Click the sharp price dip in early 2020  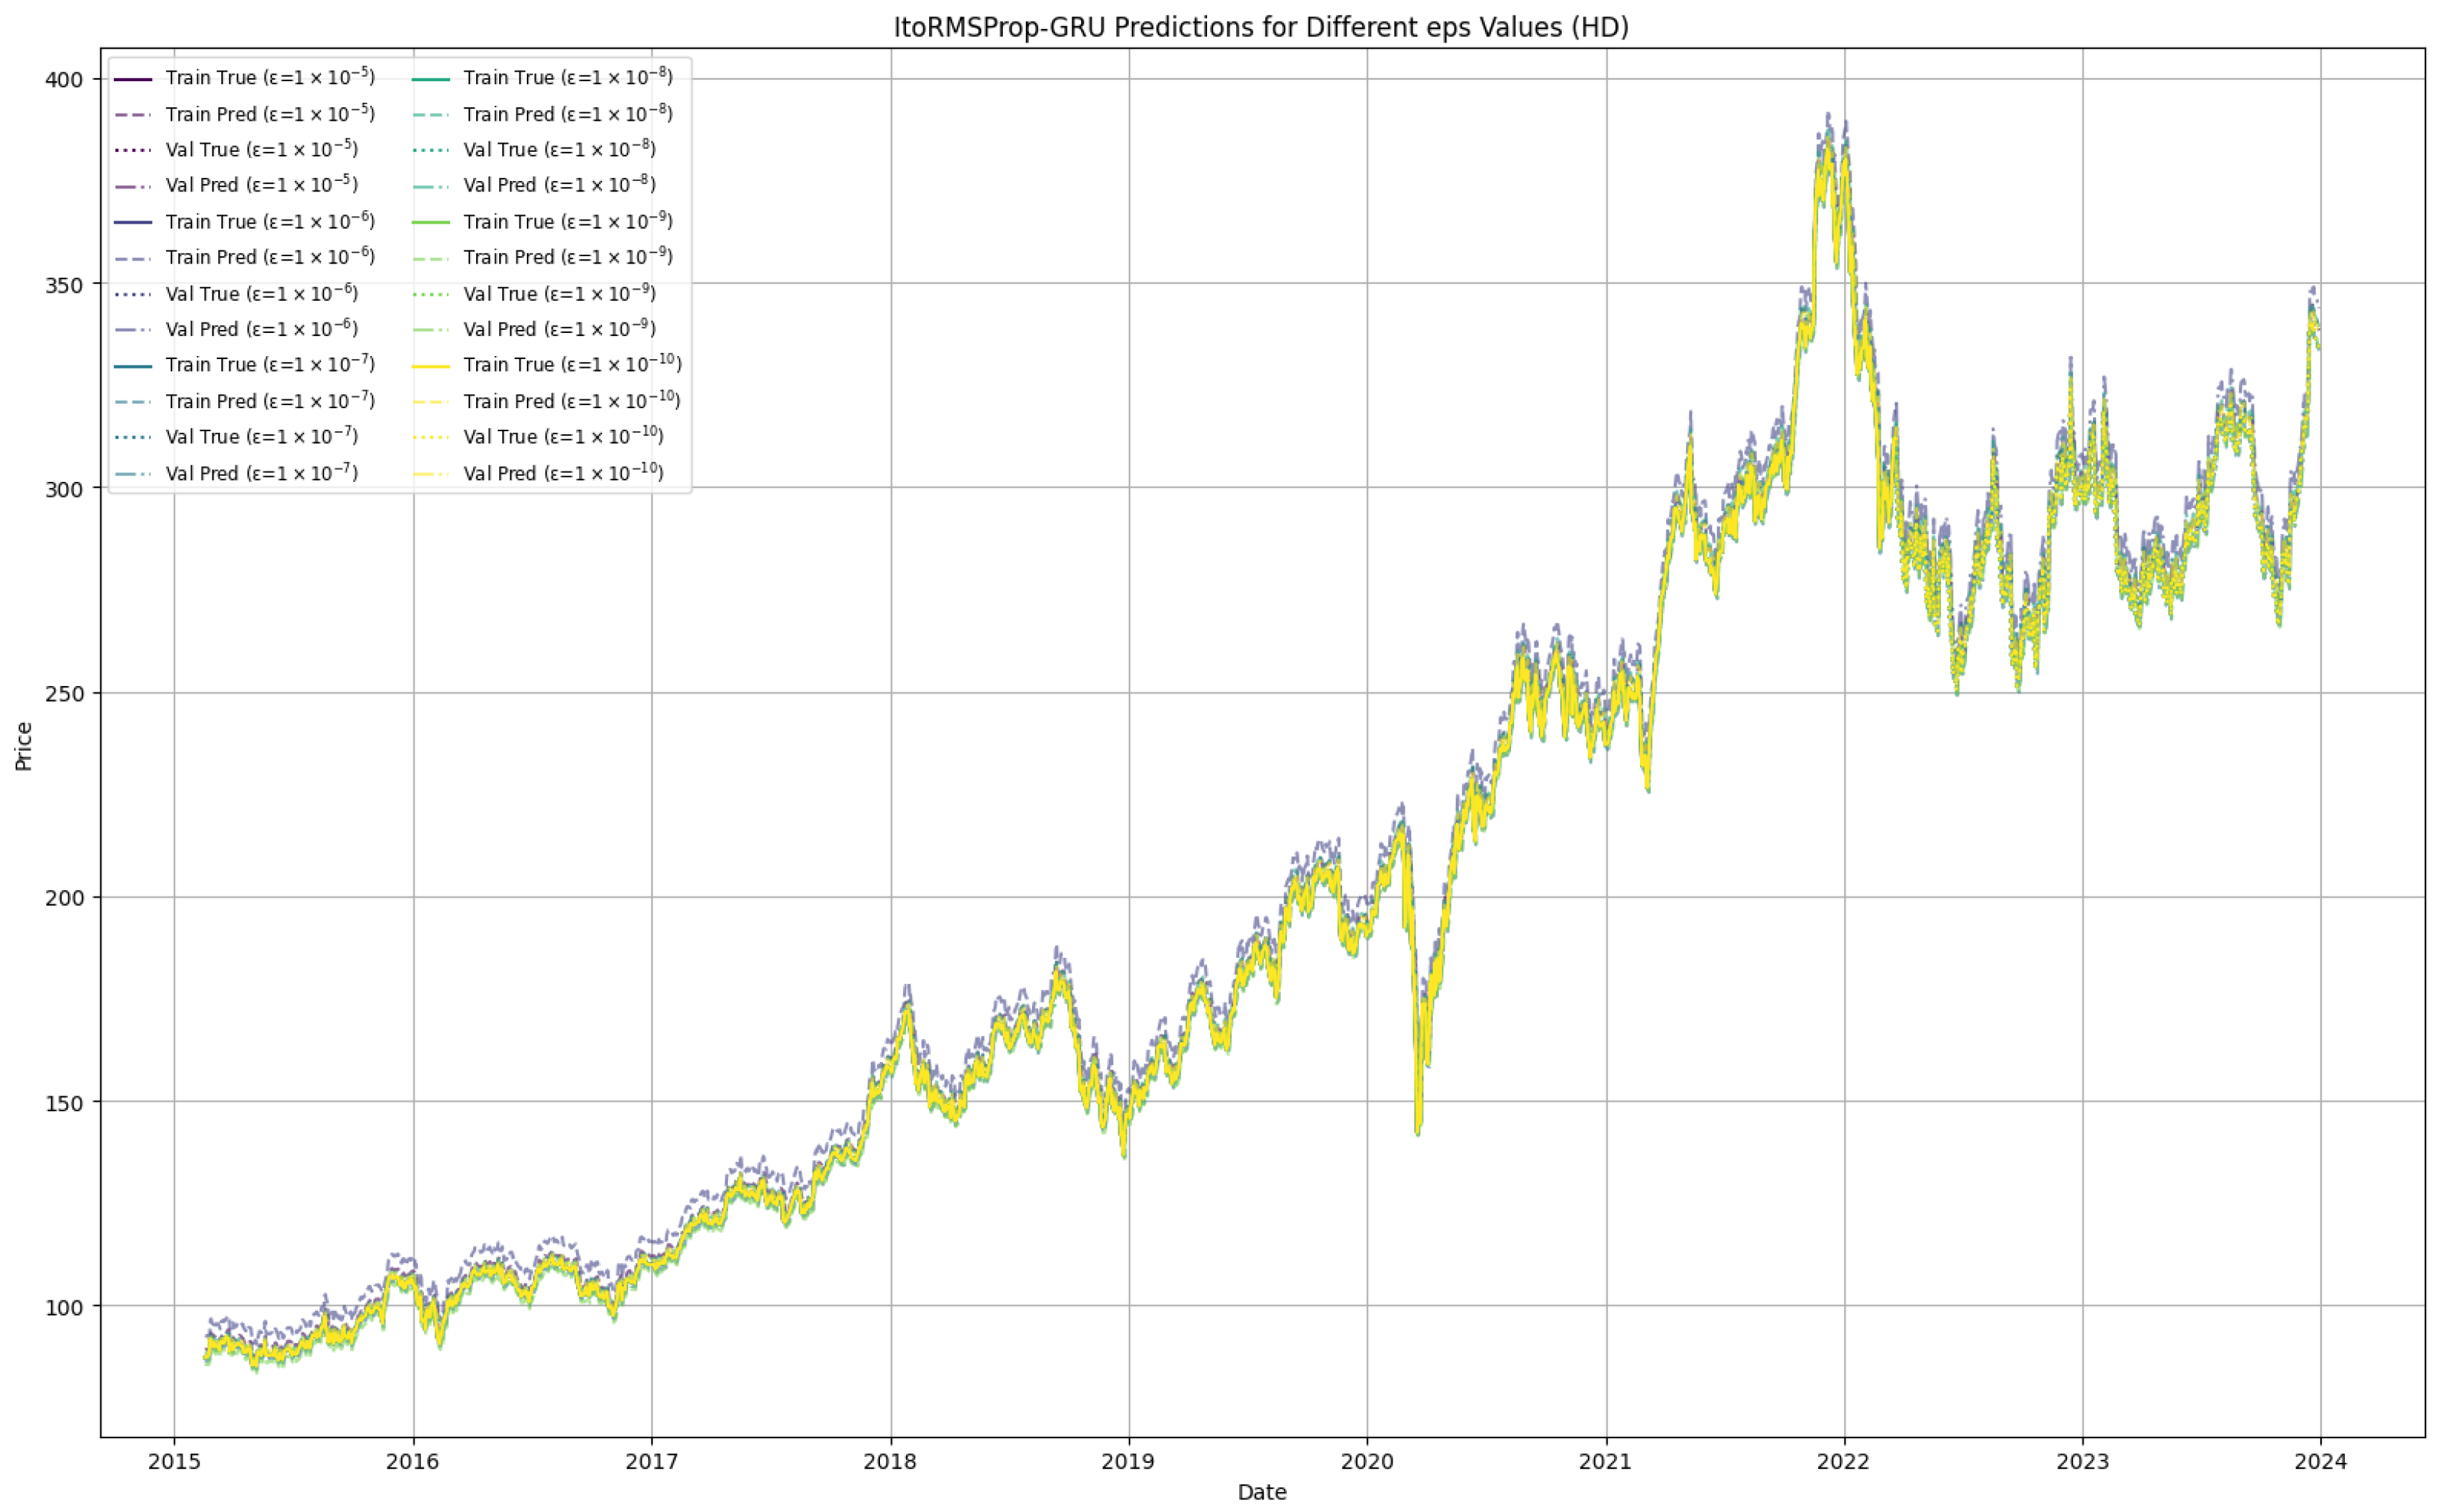tap(1417, 1128)
